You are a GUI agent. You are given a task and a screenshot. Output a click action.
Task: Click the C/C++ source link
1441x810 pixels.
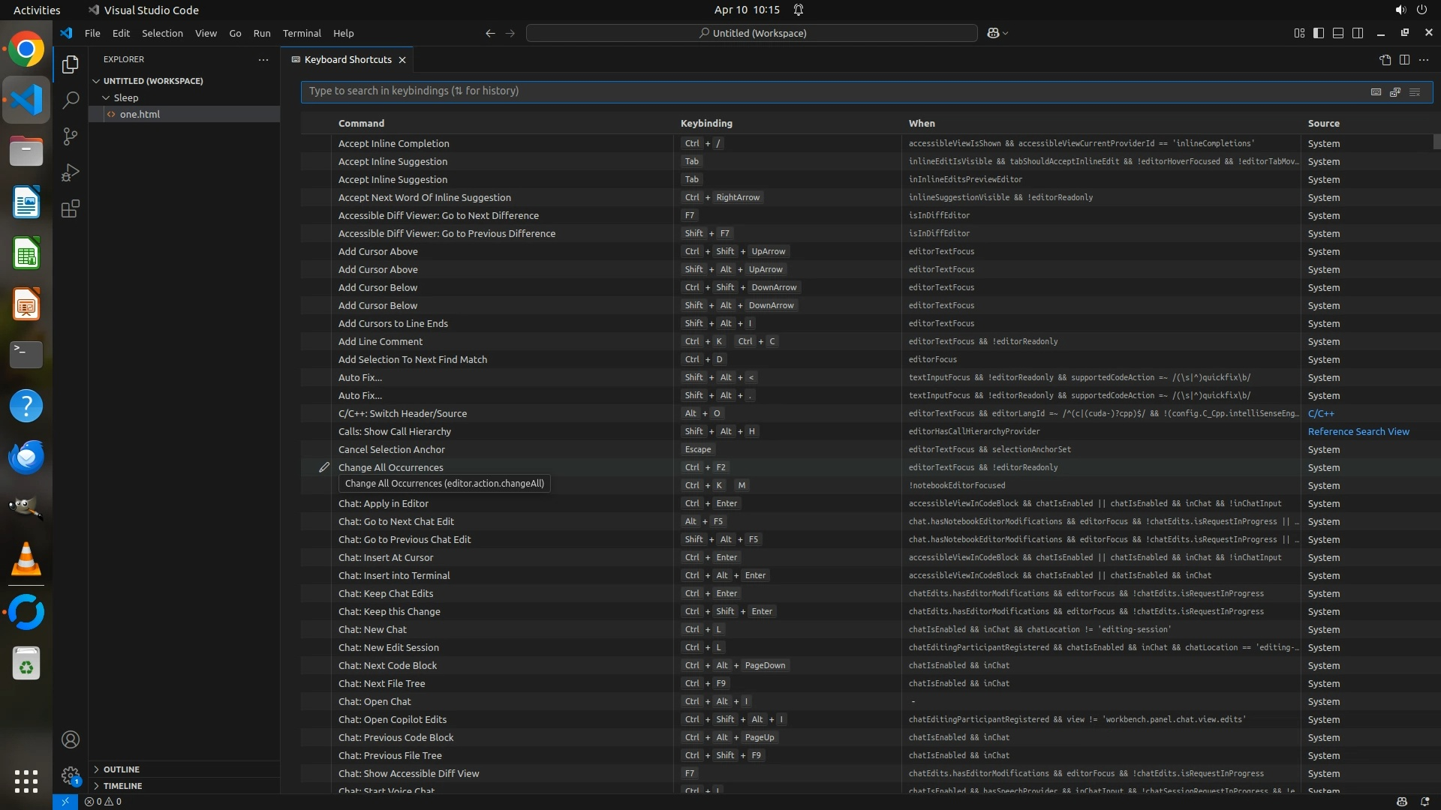pos(1320,413)
